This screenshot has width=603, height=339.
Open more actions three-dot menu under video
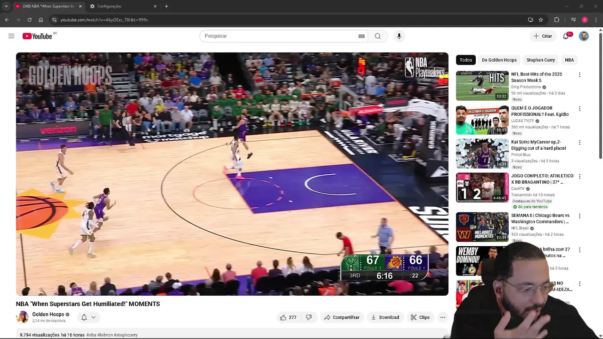tap(443, 317)
